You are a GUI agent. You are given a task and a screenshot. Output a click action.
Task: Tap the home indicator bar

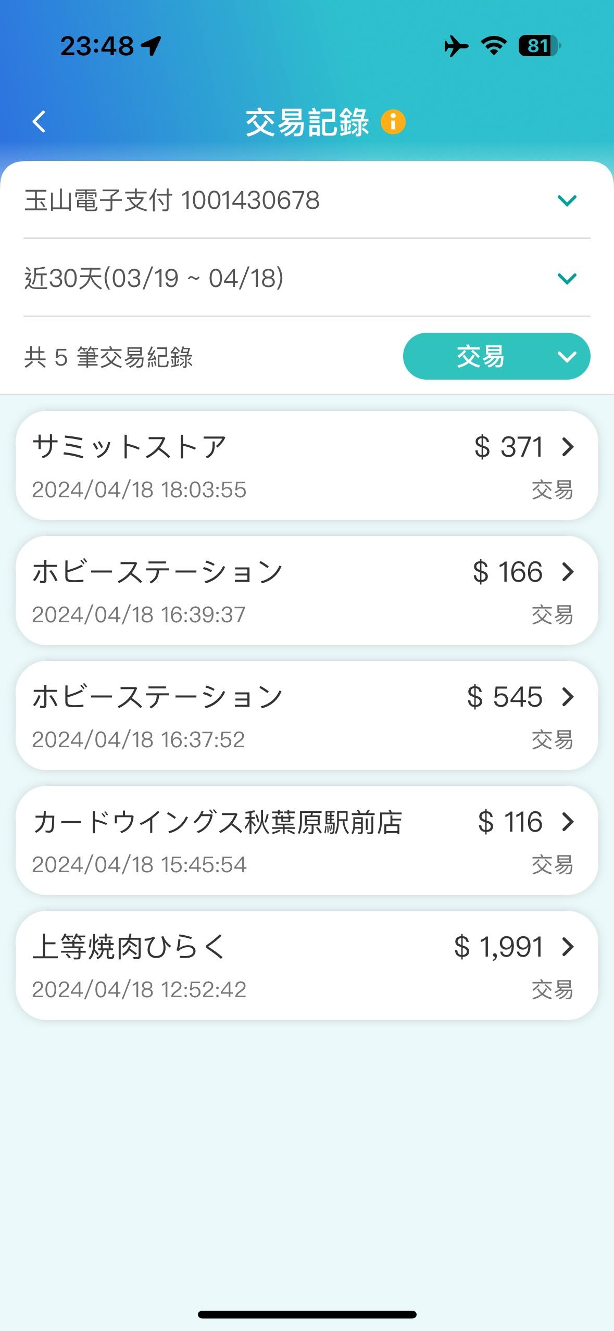(307, 1314)
